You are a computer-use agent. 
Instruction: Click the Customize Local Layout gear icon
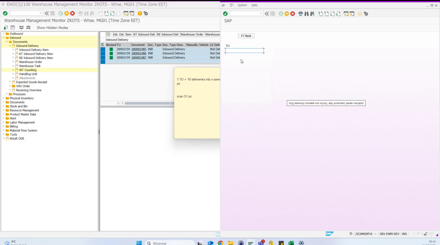pos(145,13)
